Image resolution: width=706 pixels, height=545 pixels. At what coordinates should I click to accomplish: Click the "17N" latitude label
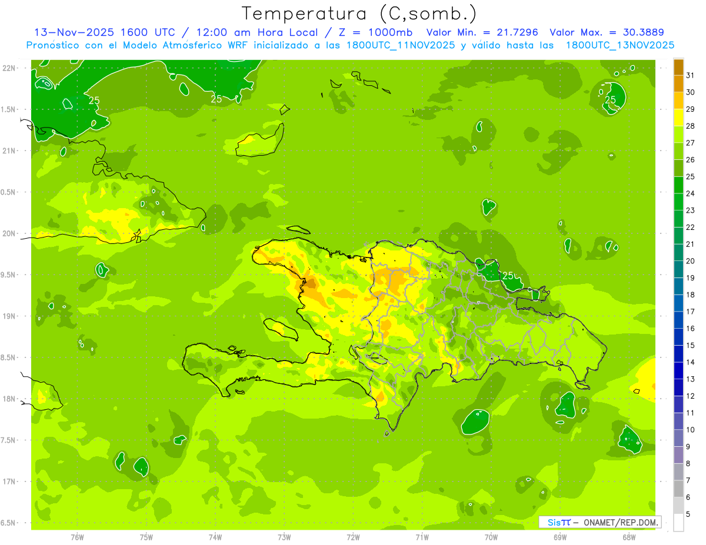click(x=8, y=482)
